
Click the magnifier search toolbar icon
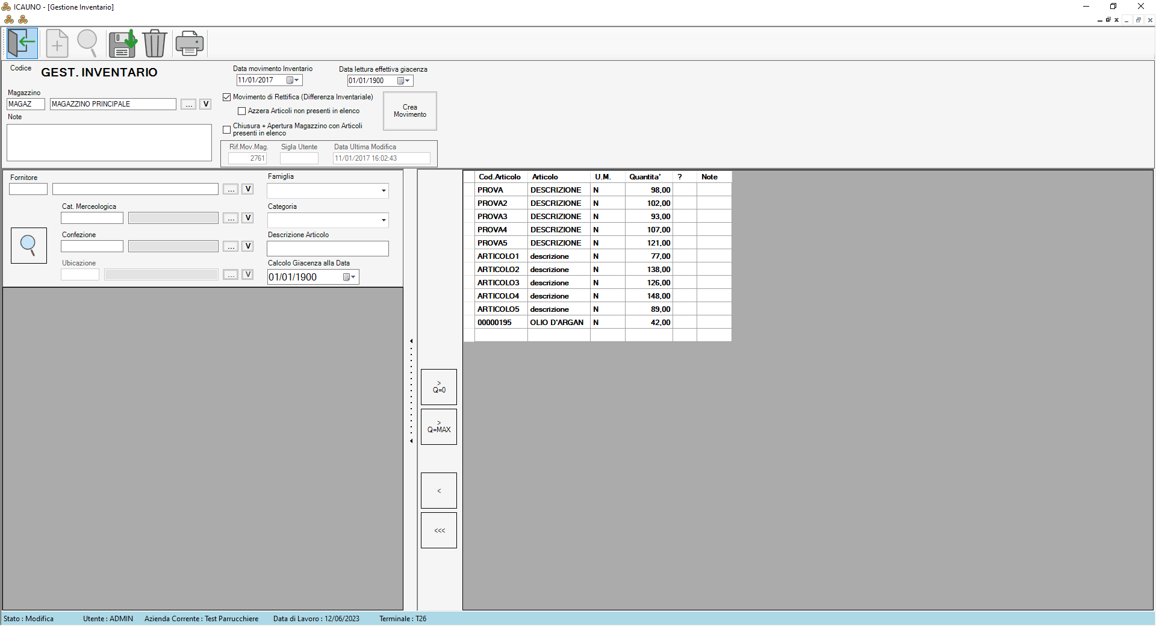pyautogui.click(x=87, y=43)
